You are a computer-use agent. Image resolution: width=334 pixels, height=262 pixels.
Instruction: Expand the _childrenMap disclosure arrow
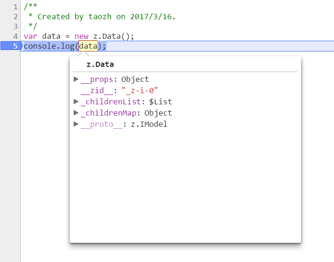pyautogui.click(x=76, y=113)
